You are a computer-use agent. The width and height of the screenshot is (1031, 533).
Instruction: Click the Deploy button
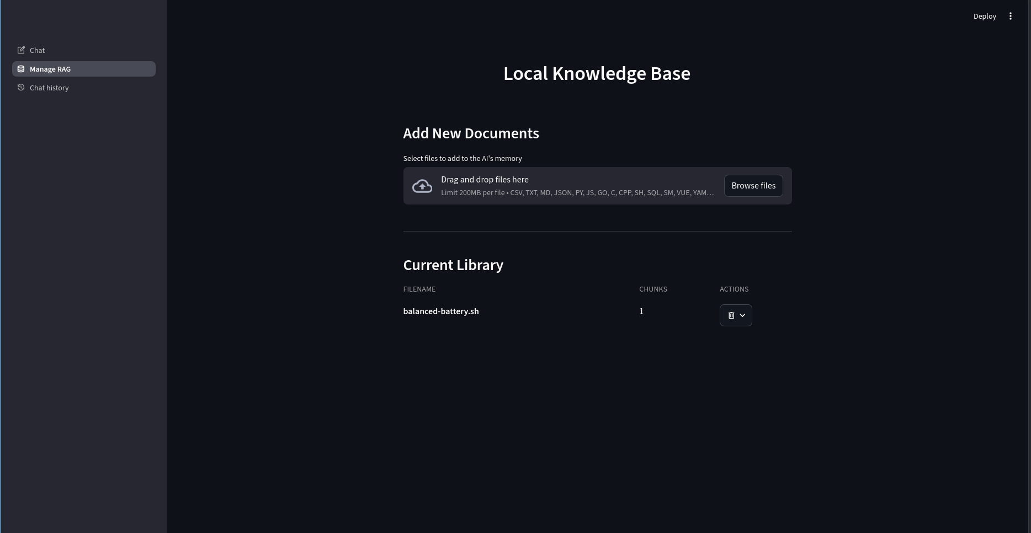(984, 17)
